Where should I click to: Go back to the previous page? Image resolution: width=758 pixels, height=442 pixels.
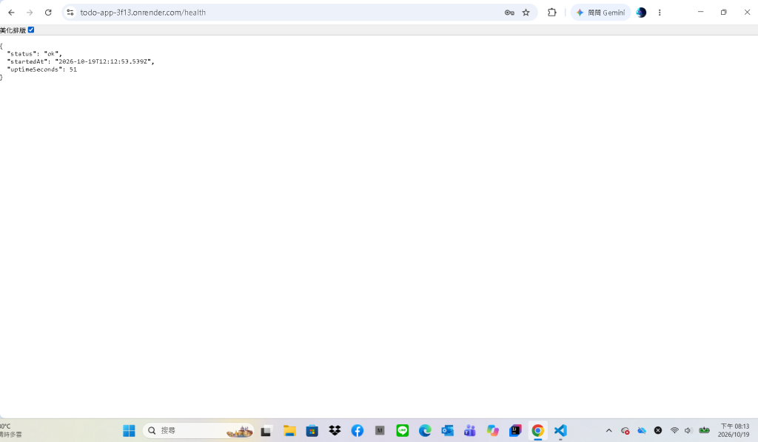click(12, 13)
